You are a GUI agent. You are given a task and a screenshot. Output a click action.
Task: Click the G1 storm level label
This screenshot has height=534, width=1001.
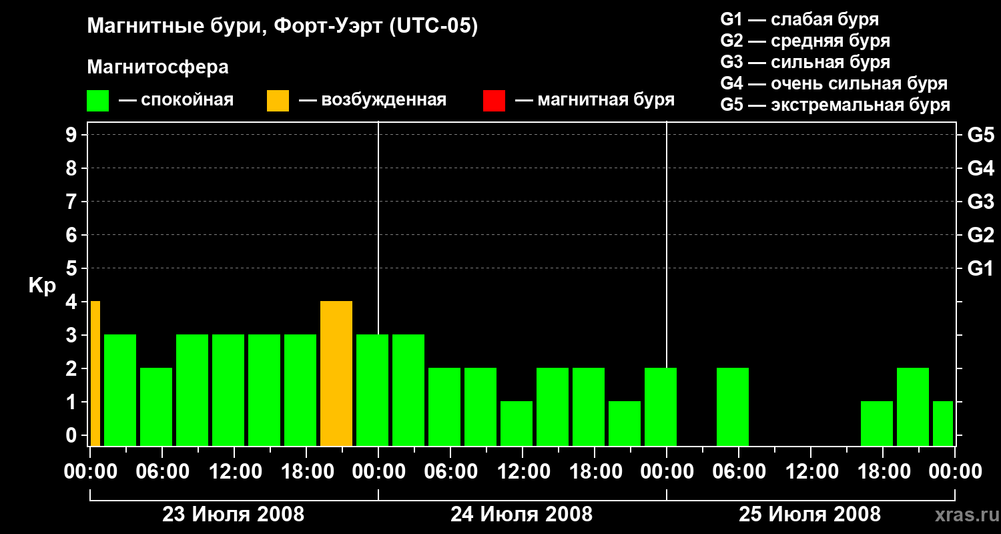pos(980,268)
